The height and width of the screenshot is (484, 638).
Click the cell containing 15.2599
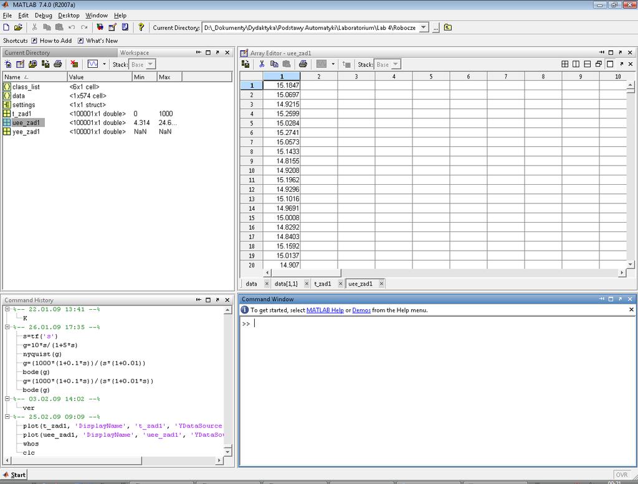pyautogui.click(x=282, y=114)
